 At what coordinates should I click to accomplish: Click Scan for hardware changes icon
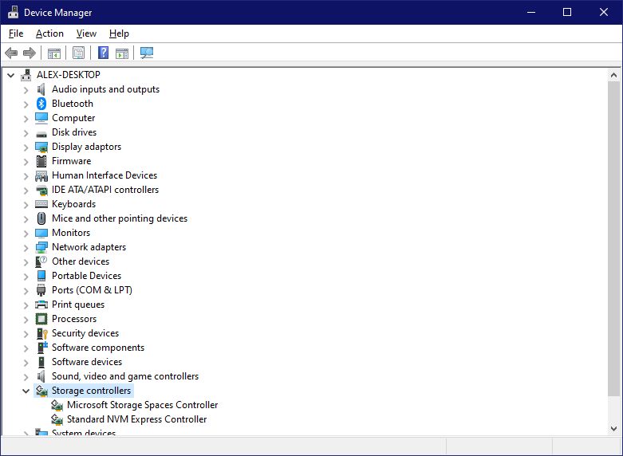pyautogui.click(x=147, y=53)
